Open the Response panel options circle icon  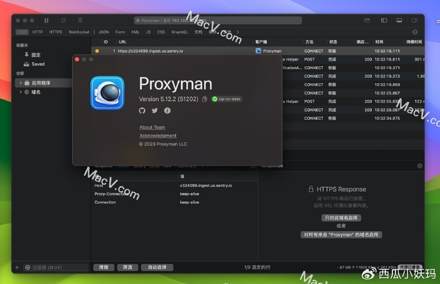420,166
